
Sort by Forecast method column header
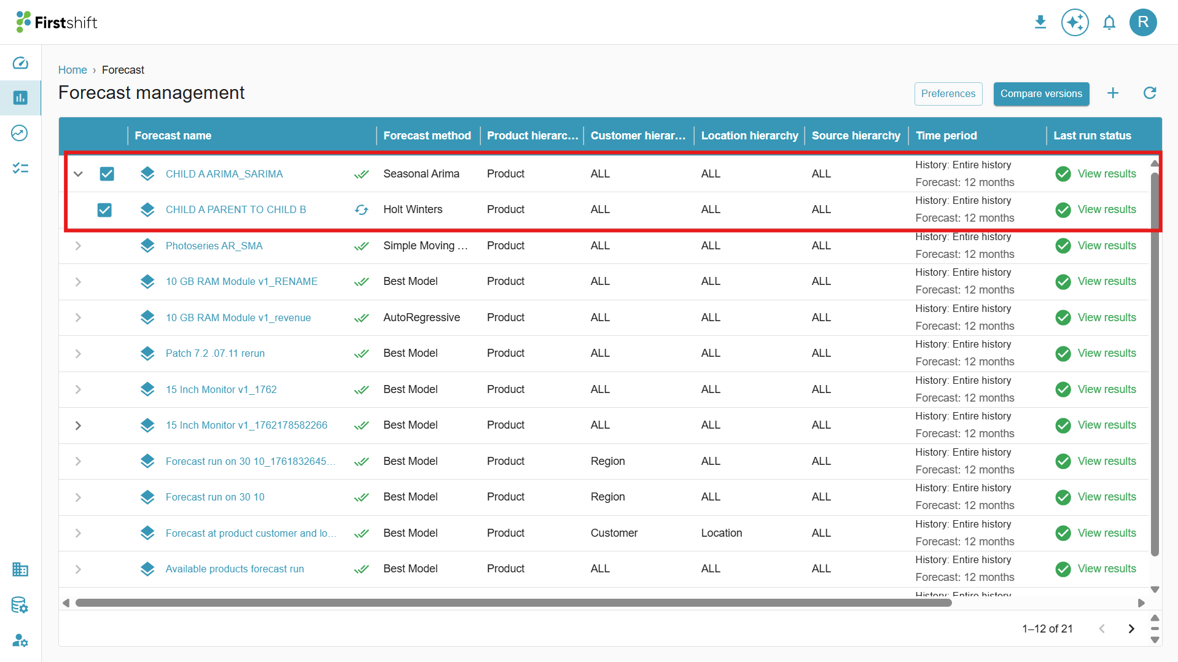click(427, 136)
